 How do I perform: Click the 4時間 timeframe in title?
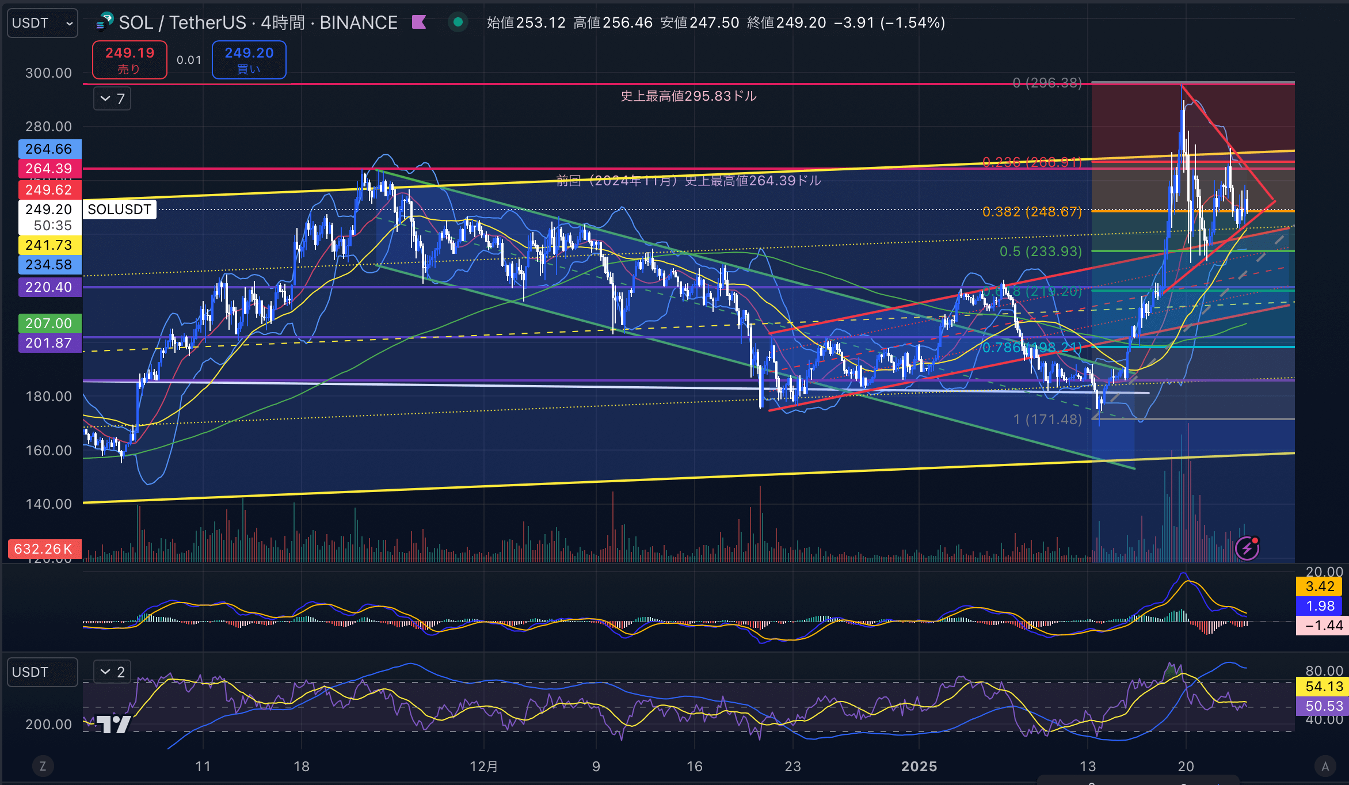point(283,22)
